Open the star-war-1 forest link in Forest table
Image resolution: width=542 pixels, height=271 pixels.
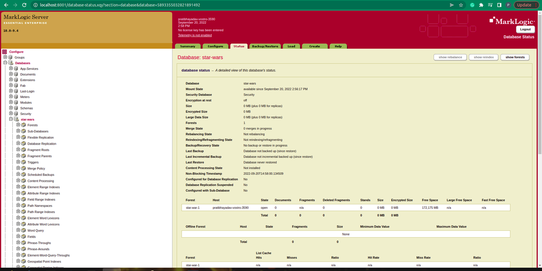pos(193,208)
